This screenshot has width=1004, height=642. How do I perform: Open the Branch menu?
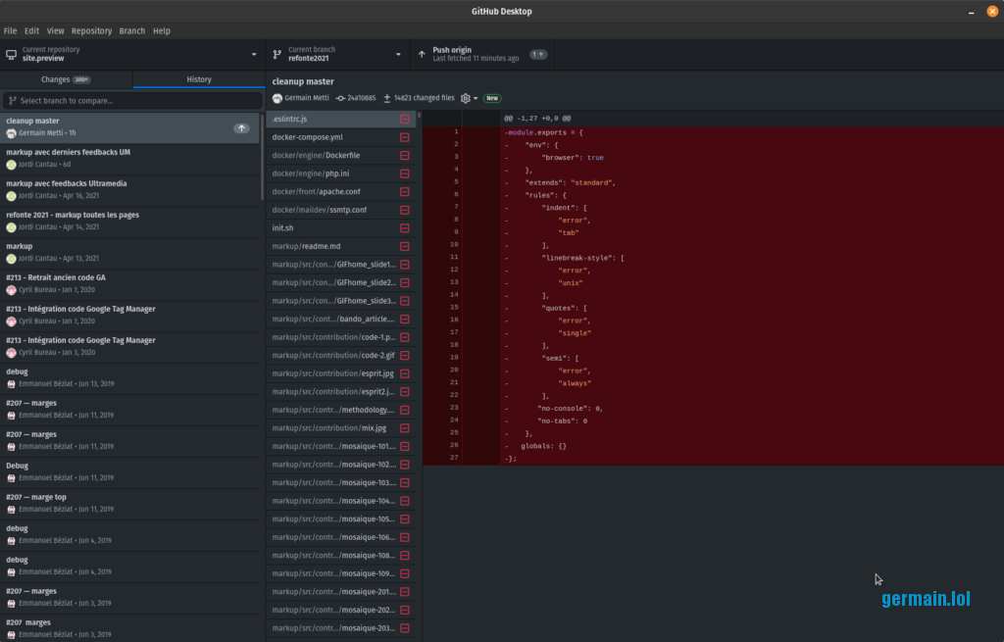click(x=131, y=30)
